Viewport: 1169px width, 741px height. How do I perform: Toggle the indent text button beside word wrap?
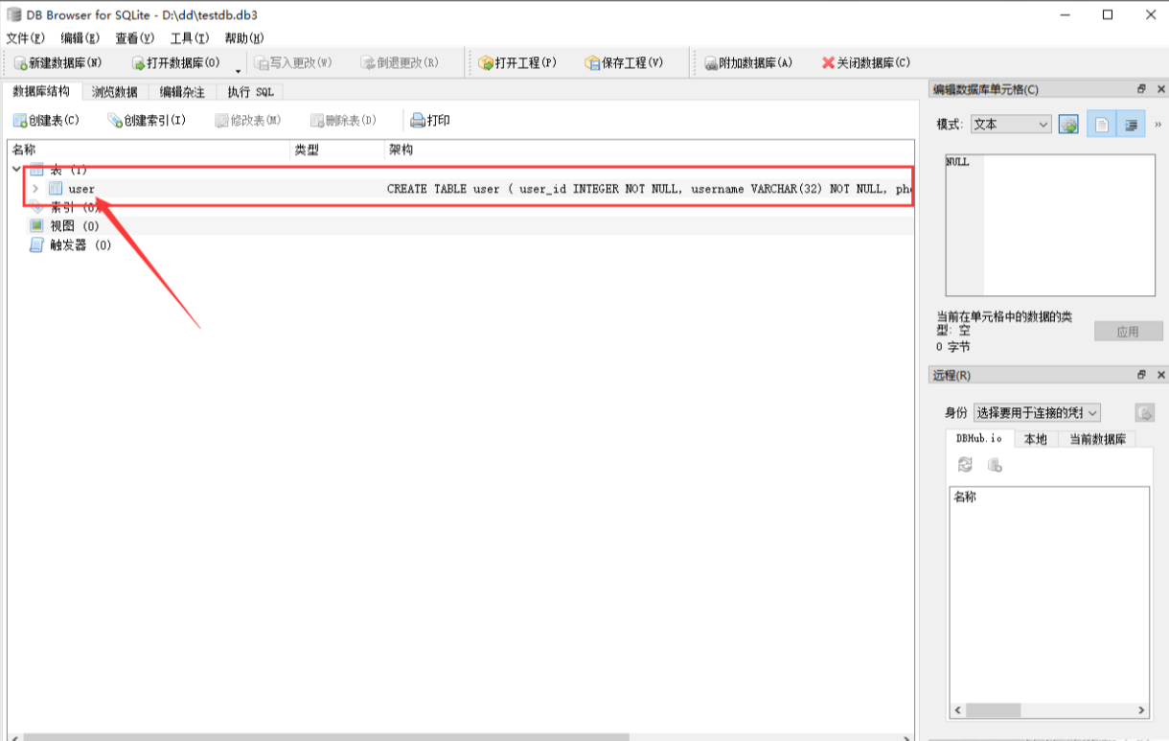pyautogui.click(x=1131, y=125)
